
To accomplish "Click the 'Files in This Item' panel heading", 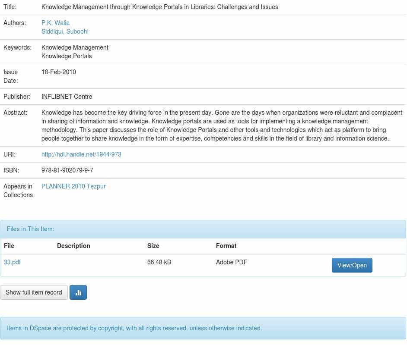I will (31, 229).
